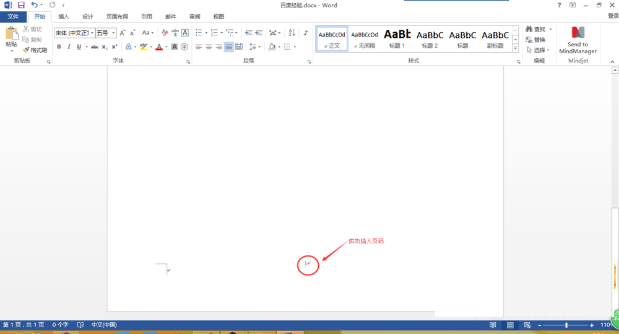Click the 中文(中国) language indicator
Image resolution: width=619 pixels, height=334 pixels.
pos(104,325)
